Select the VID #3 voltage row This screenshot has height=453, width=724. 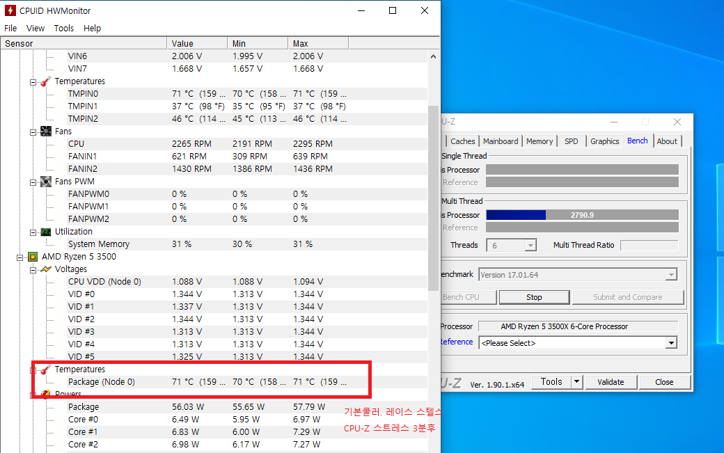pos(247,332)
